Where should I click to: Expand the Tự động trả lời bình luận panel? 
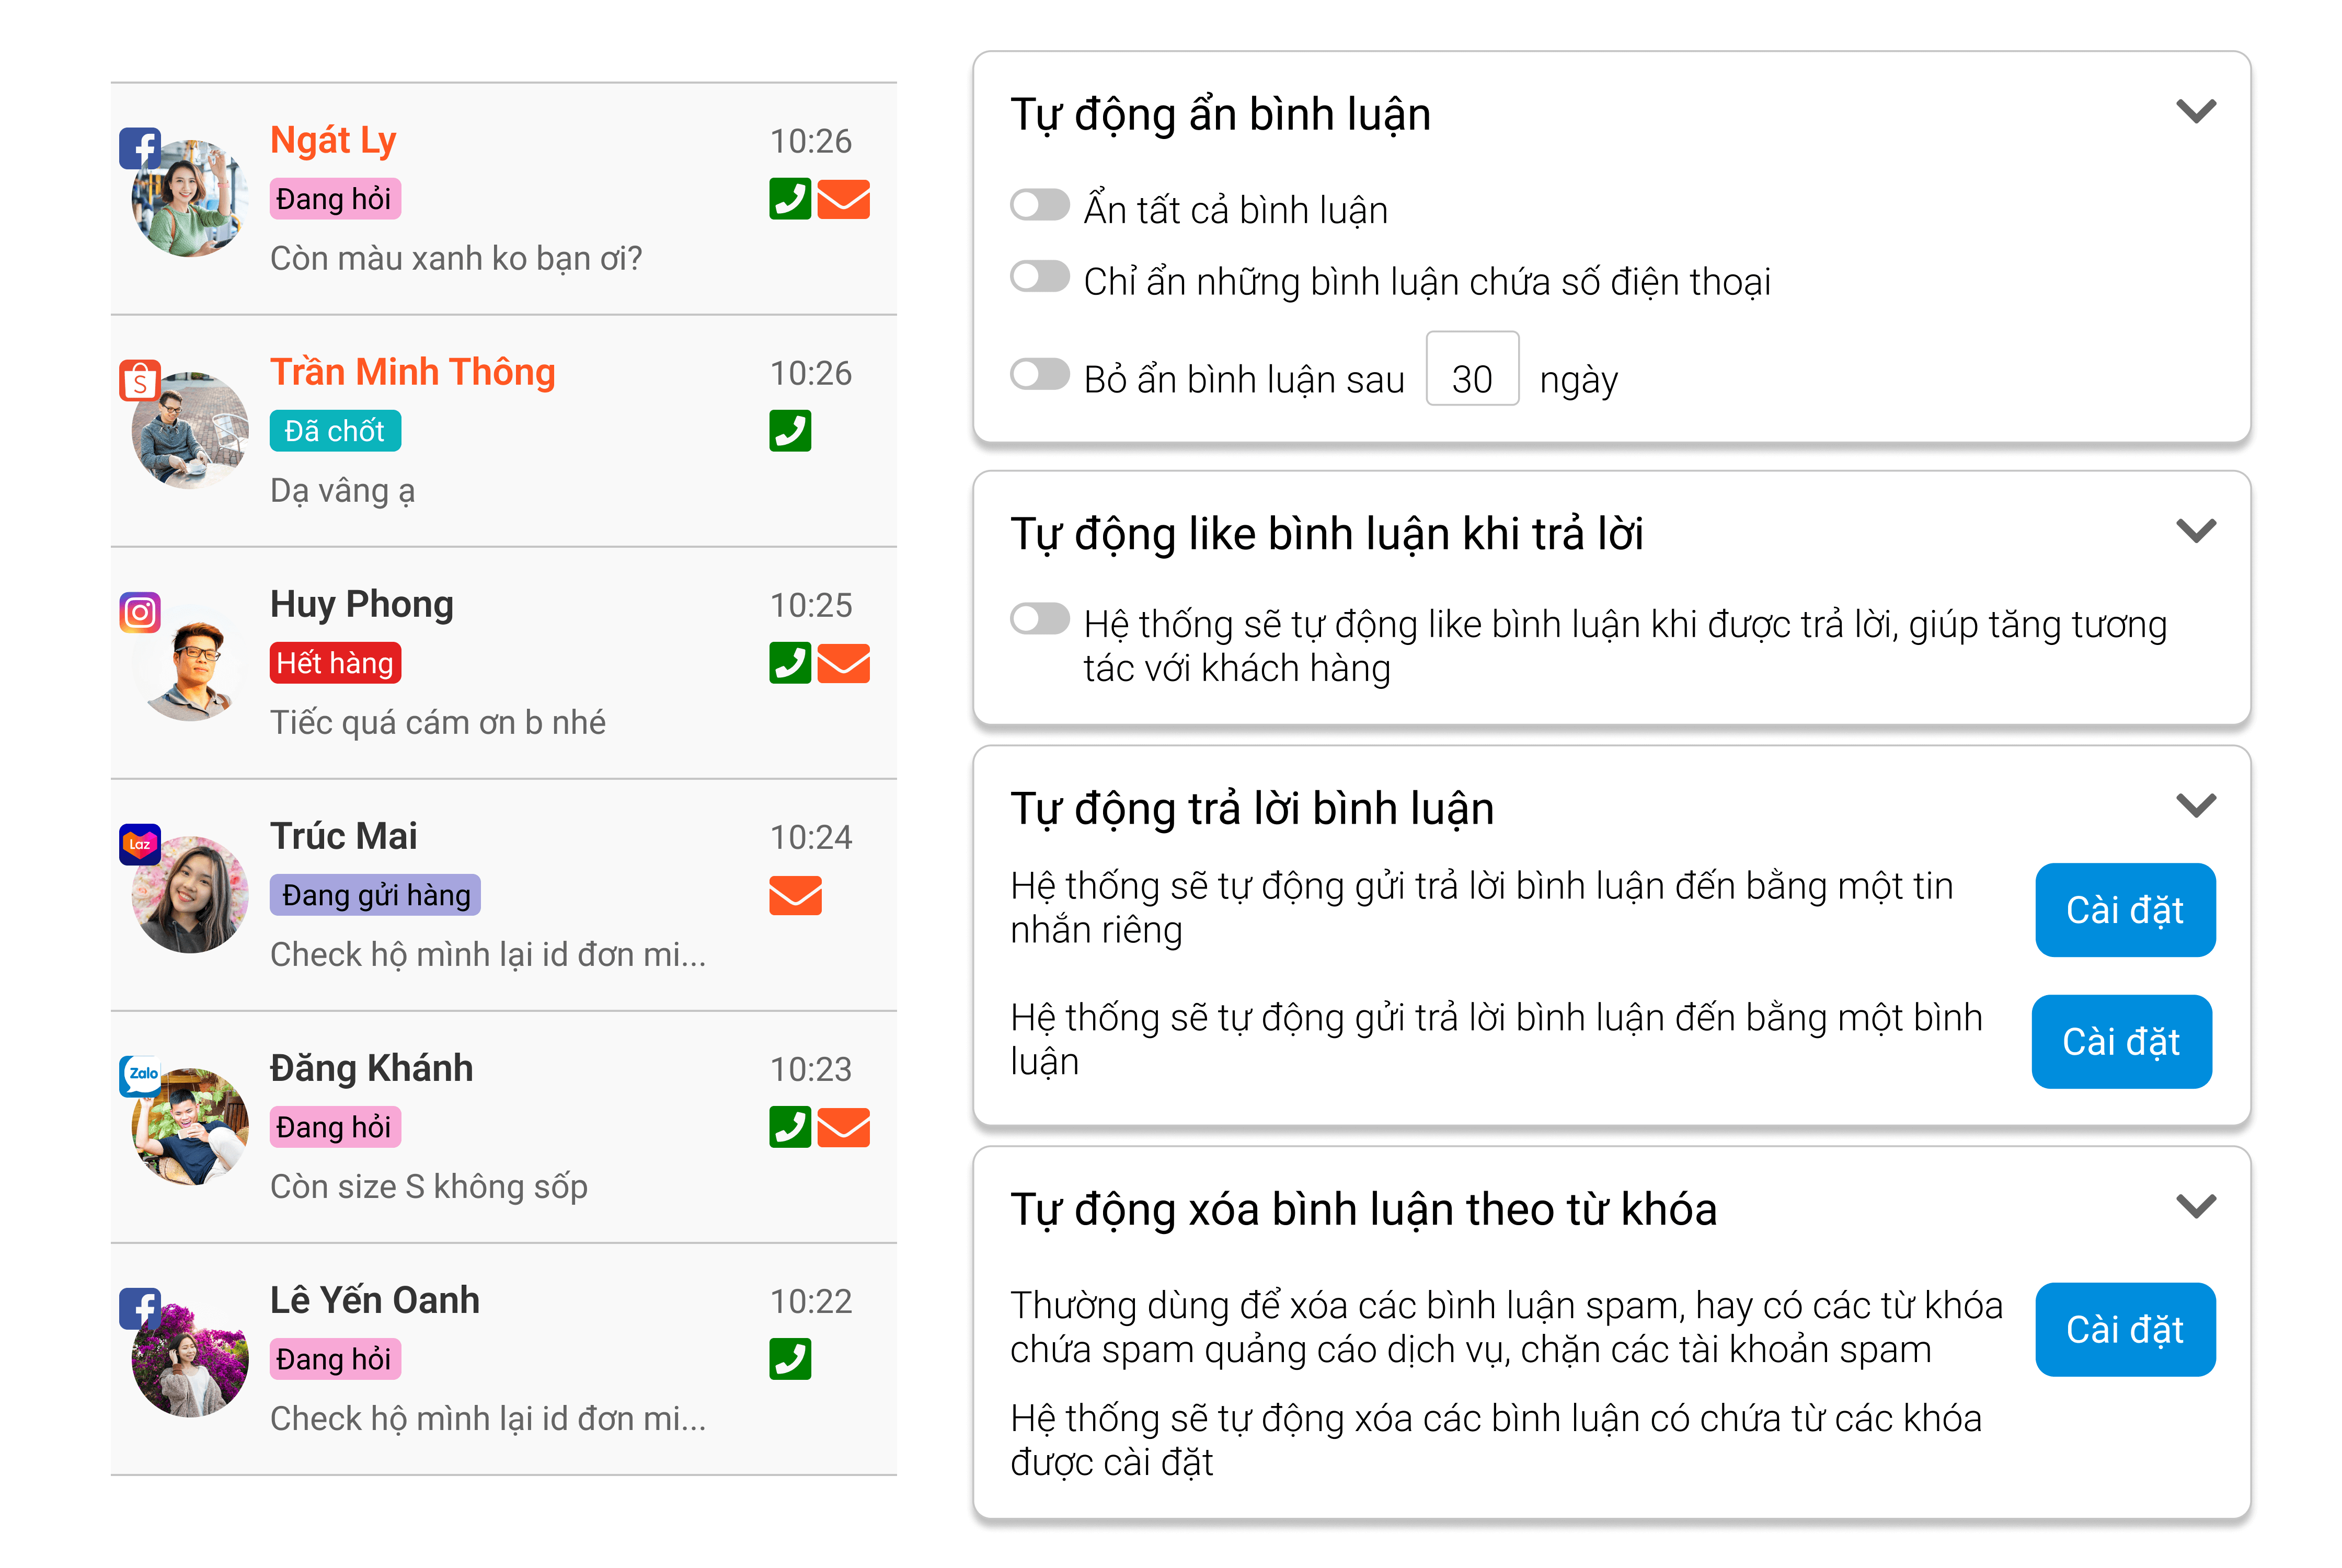[x=2196, y=804]
